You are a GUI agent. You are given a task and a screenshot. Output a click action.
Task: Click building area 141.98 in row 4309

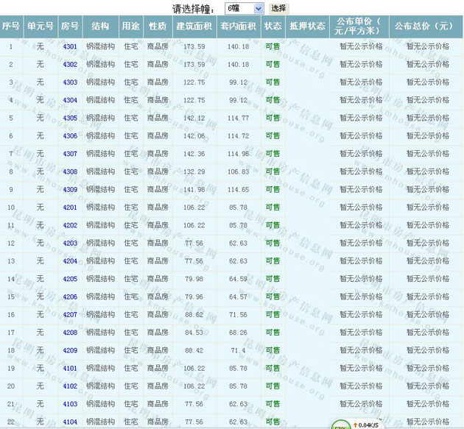coord(194,190)
